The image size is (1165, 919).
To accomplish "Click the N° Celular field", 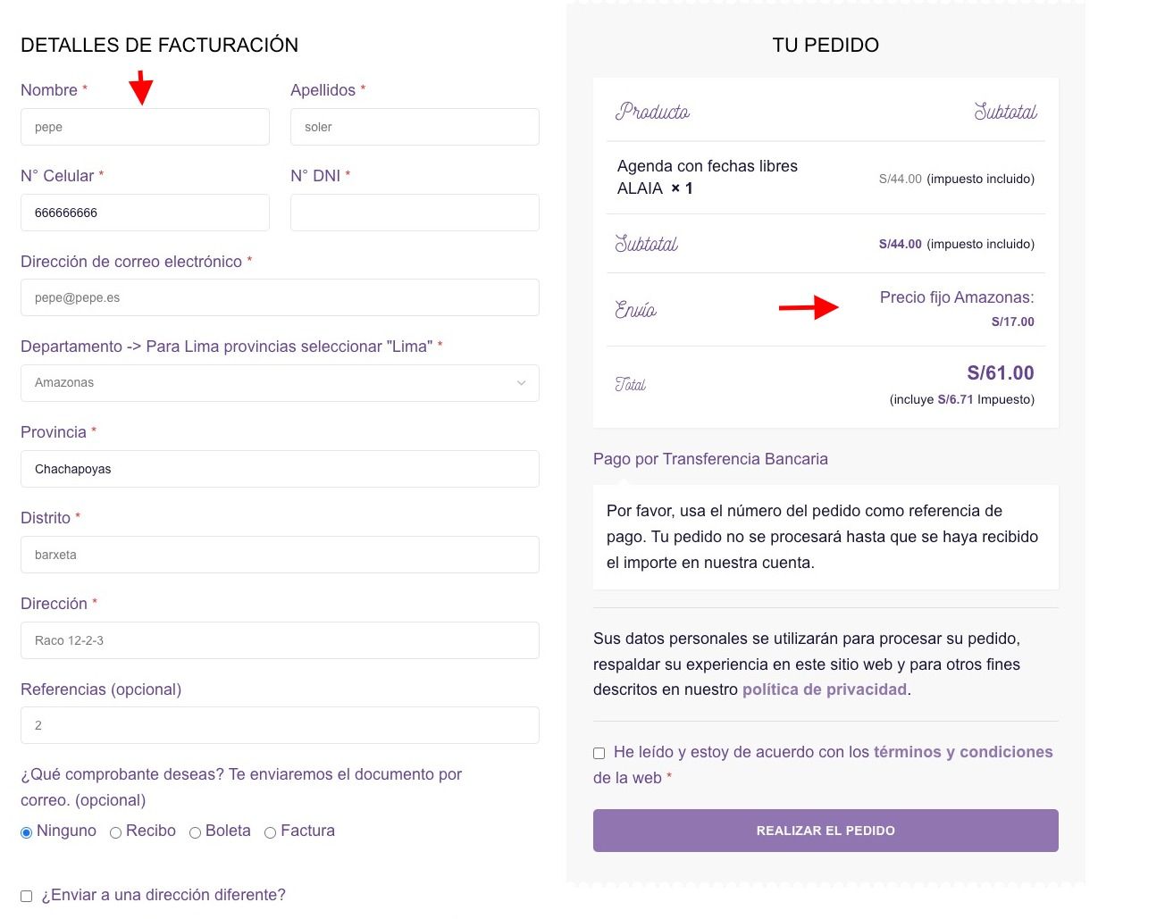I will (x=145, y=213).
